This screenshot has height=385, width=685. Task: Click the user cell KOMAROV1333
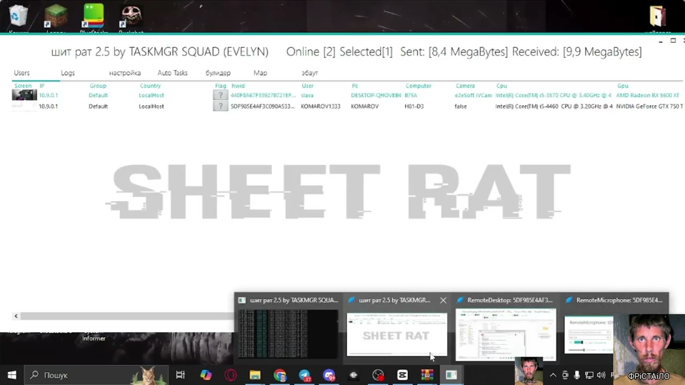[x=321, y=106]
